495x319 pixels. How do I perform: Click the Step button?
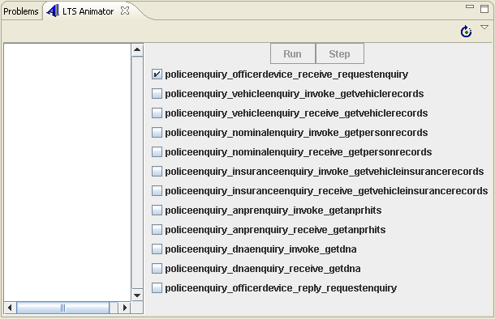[340, 54]
